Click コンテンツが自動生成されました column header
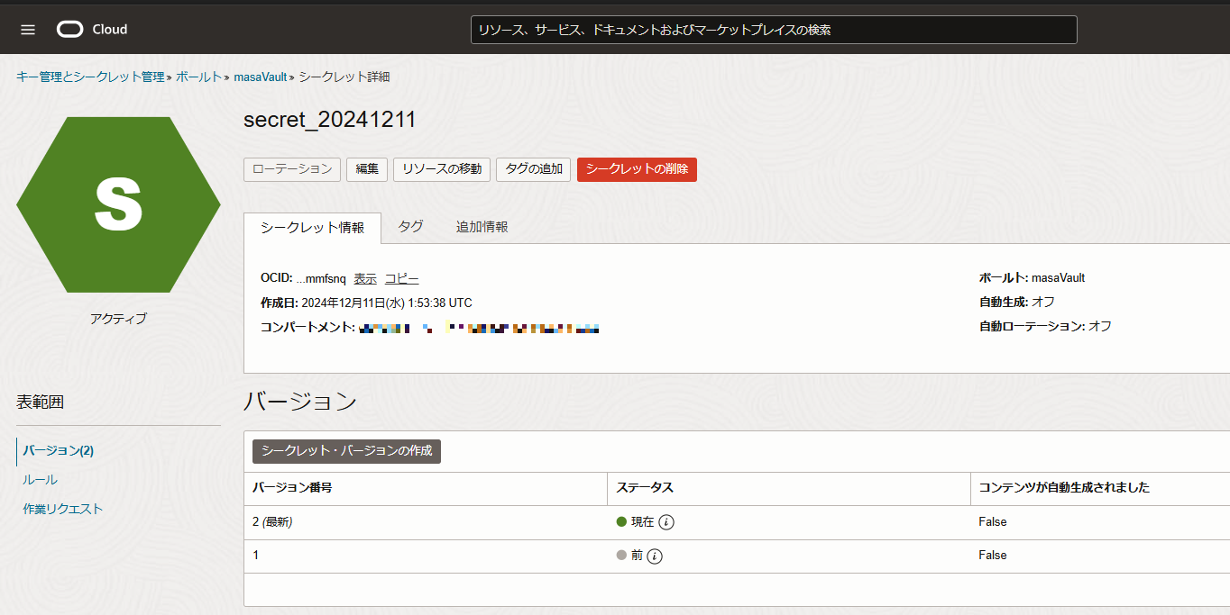Screen dimensions: 1230x615 (x=1064, y=488)
